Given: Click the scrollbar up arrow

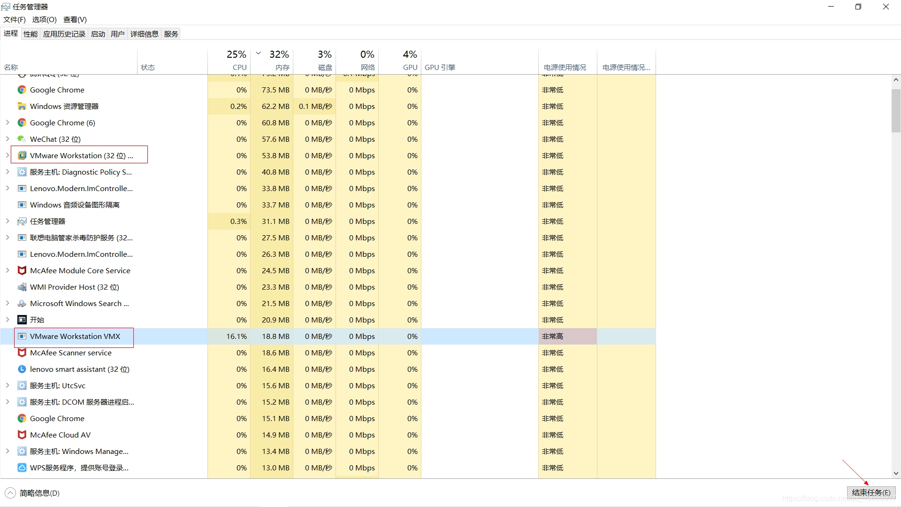Looking at the screenshot, I should (896, 80).
